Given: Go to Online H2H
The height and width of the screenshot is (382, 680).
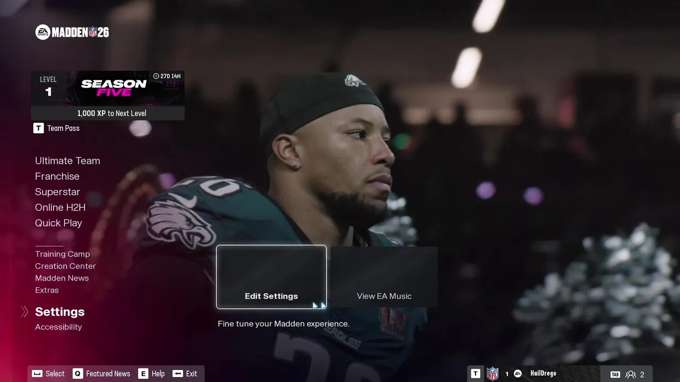Looking at the screenshot, I should [x=60, y=207].
